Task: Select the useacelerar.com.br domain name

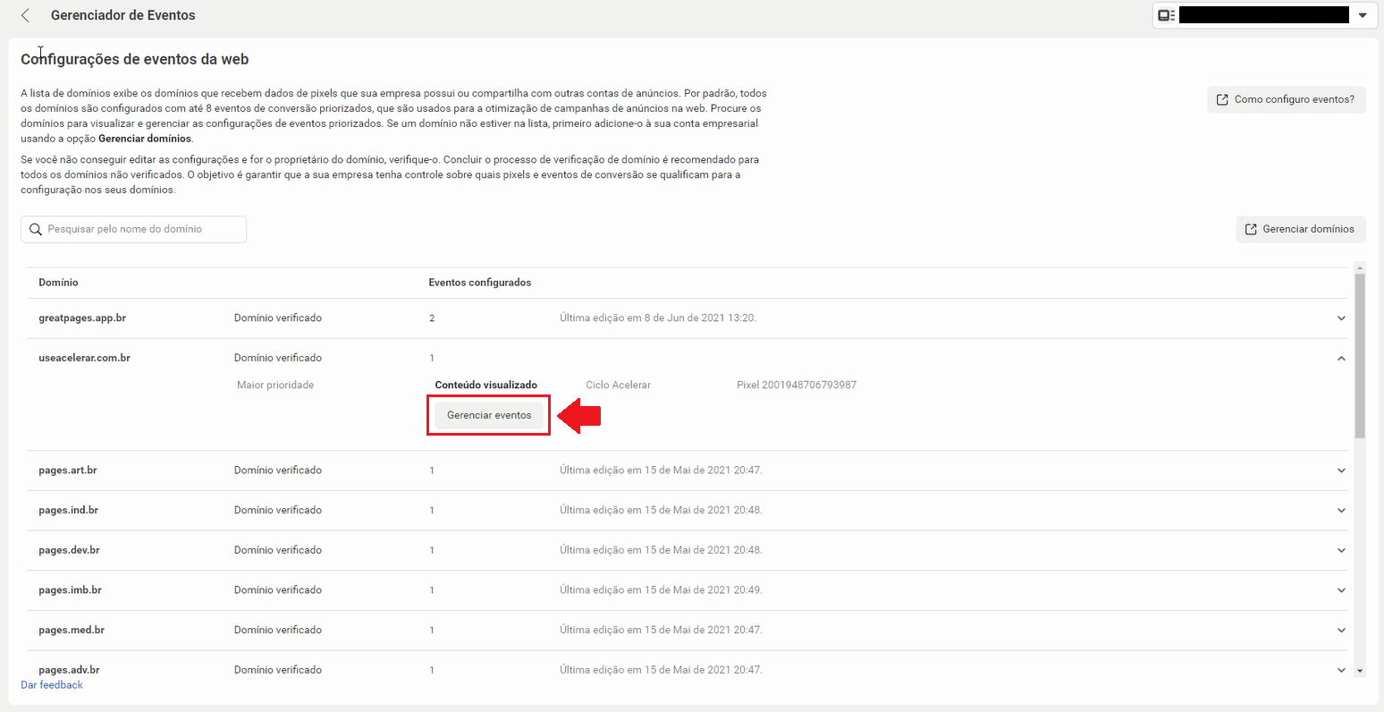Action: coord(85,358)
